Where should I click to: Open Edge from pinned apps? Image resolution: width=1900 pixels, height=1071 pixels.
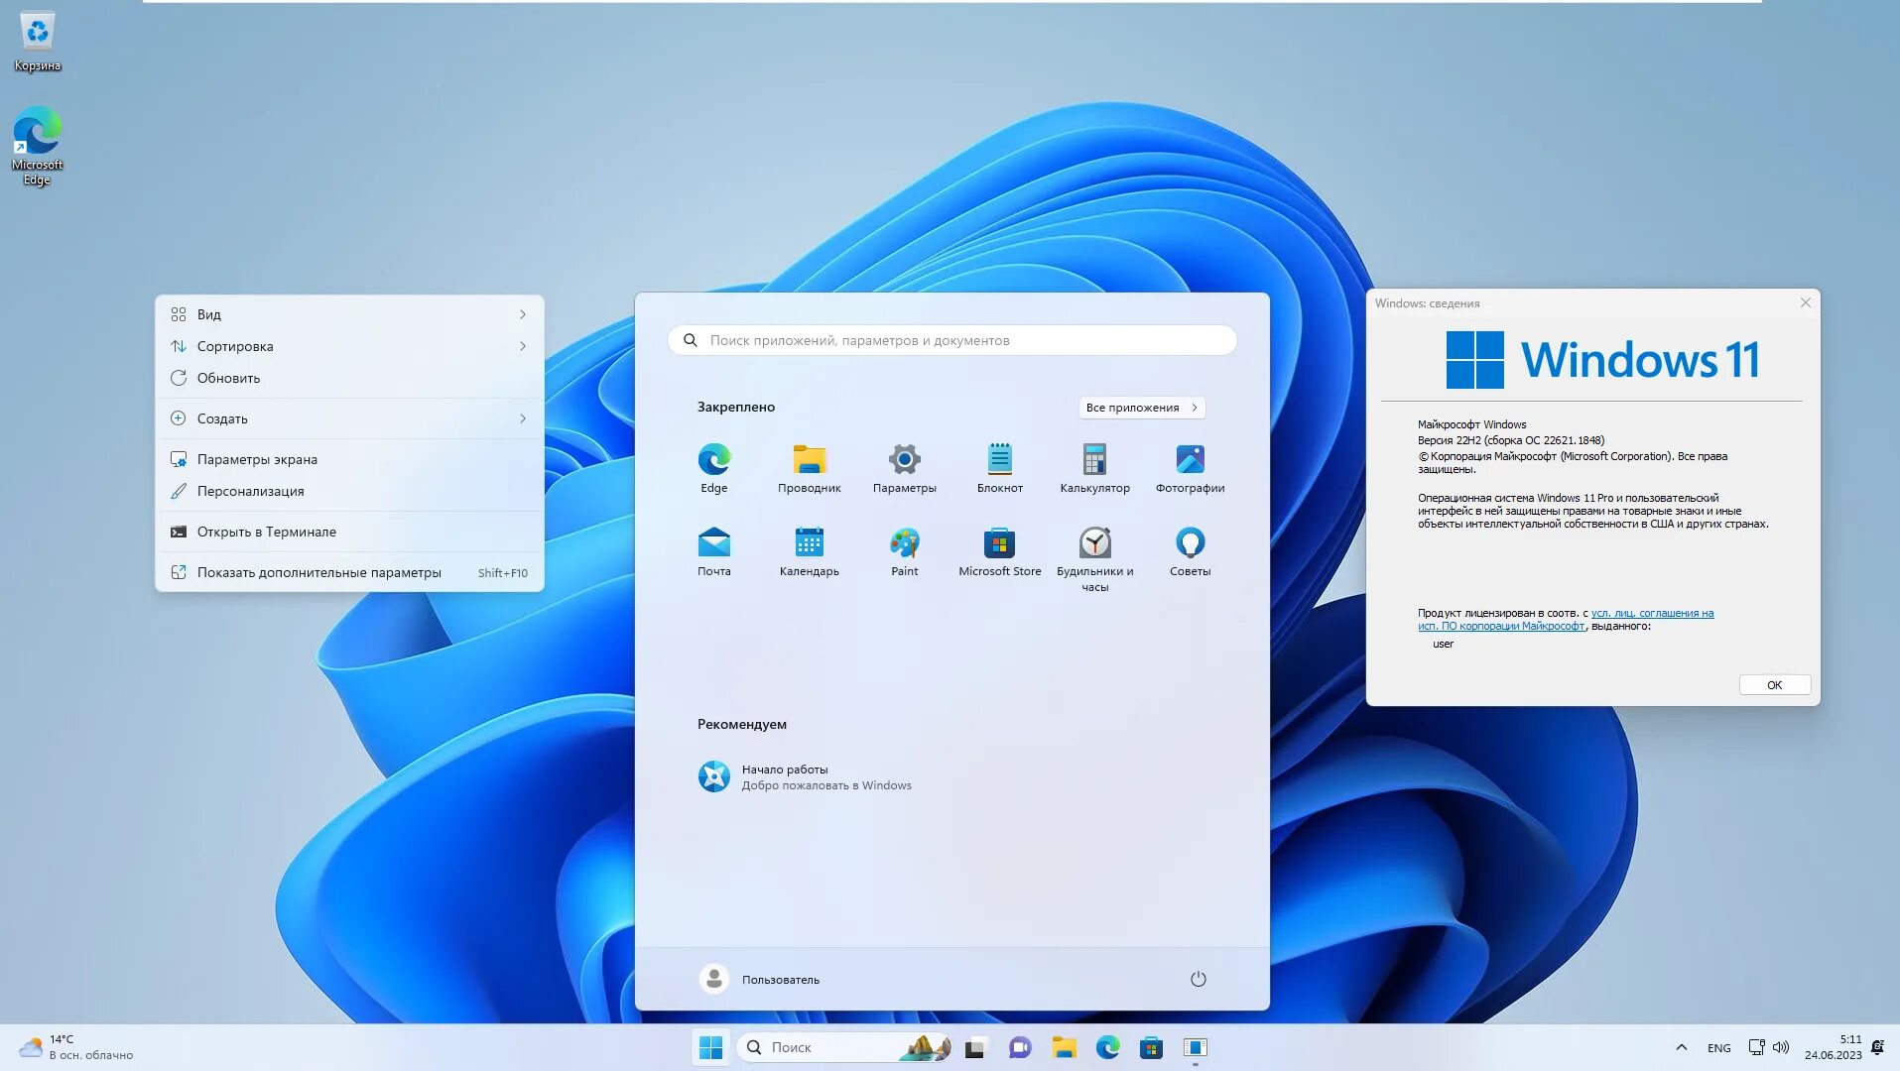713,468
